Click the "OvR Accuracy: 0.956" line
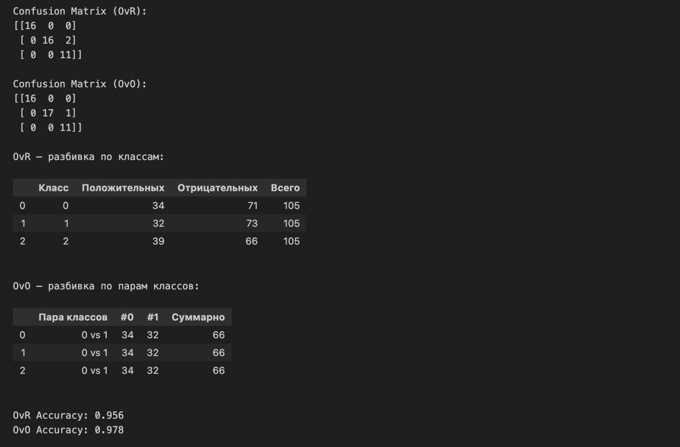 coord(68,415)
